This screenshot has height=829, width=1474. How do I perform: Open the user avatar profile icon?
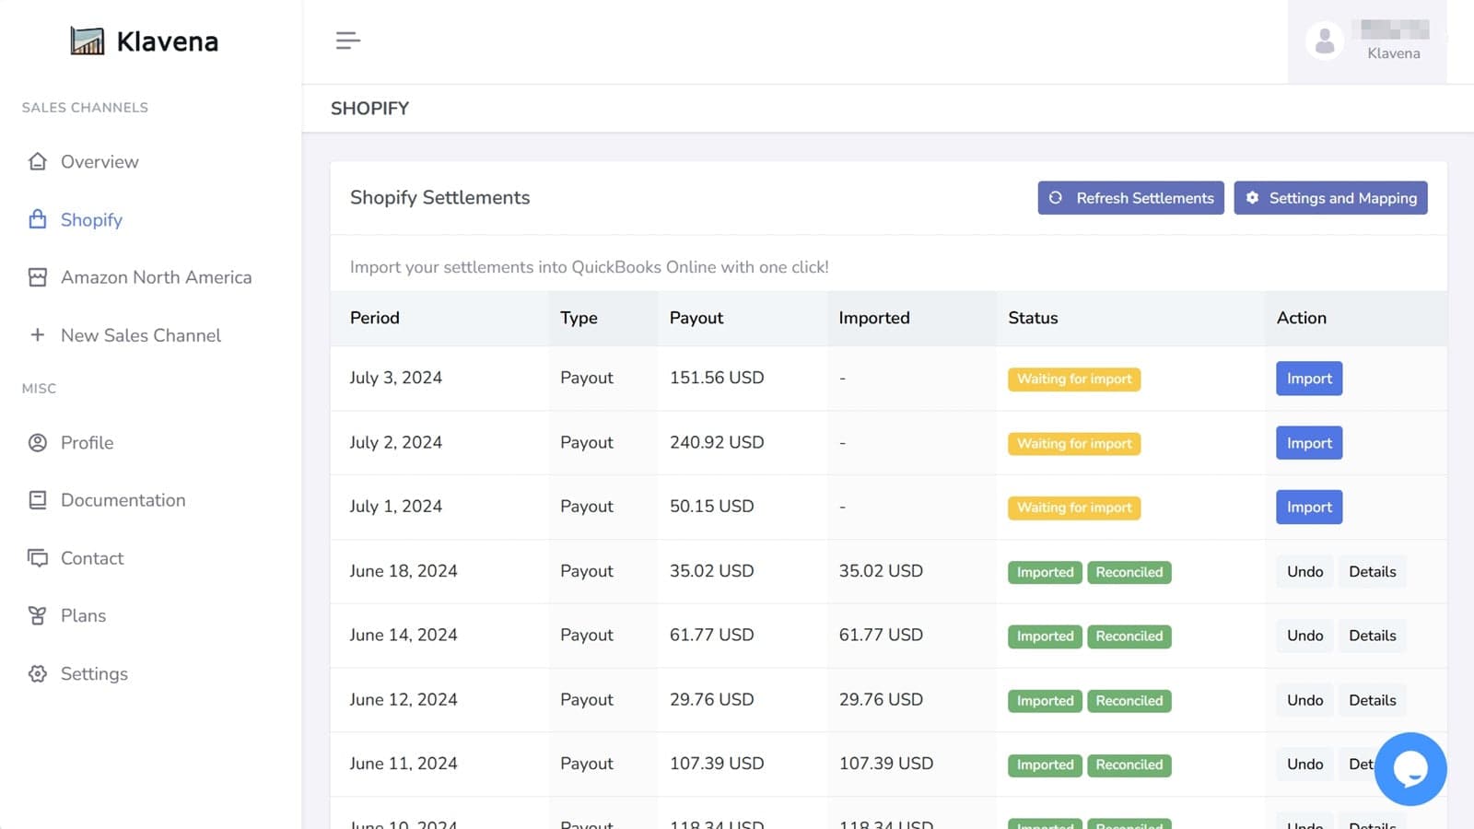coord(1324,41)
